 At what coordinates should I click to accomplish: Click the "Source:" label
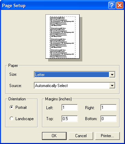15,86
